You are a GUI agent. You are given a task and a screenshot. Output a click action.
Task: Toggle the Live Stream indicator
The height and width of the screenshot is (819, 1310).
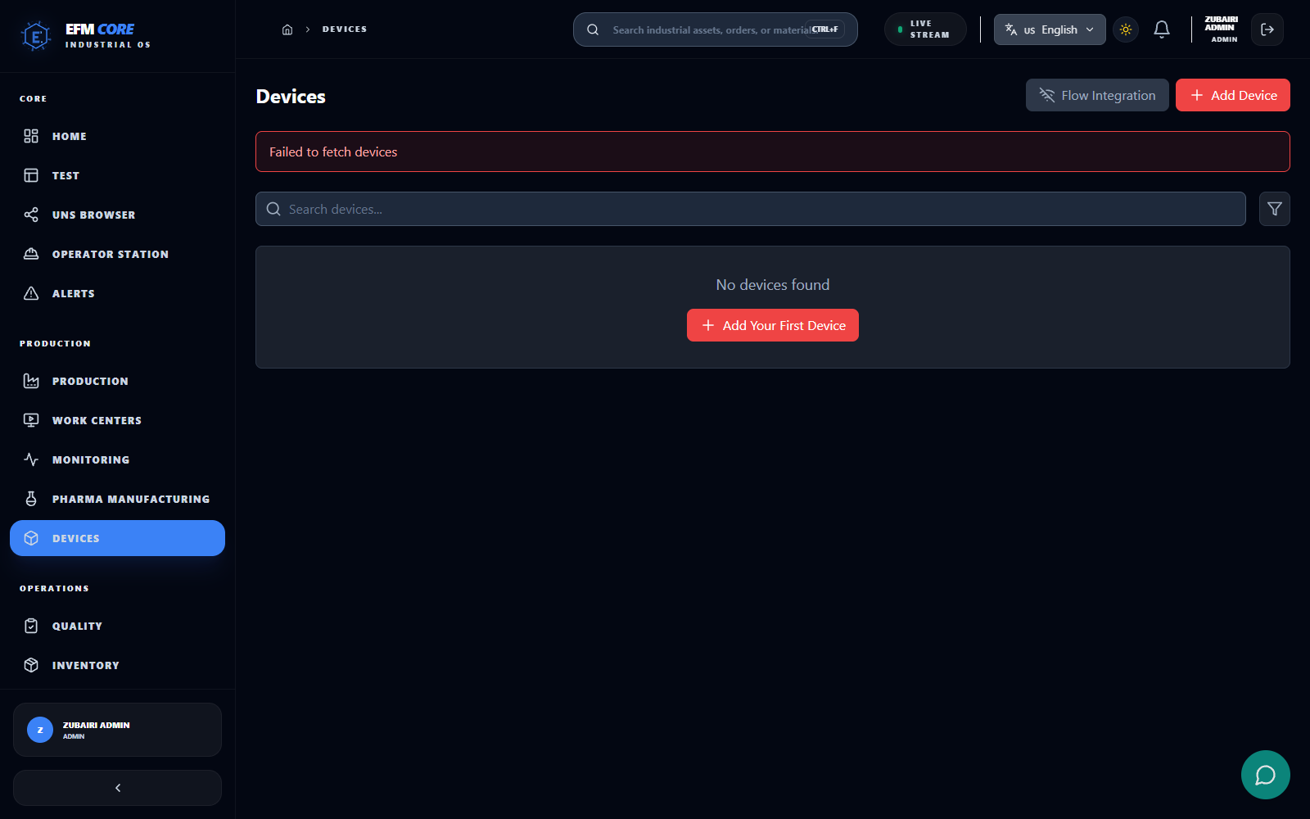[925, 29]
